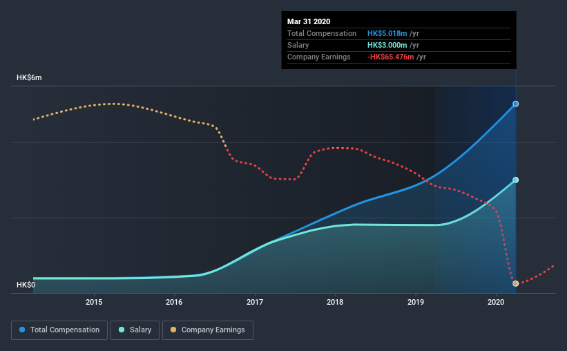The height and width of the screenshot is (351, 567).
Task: Click the tooltip's Total Compensation row label
Action: coord(322,33)
